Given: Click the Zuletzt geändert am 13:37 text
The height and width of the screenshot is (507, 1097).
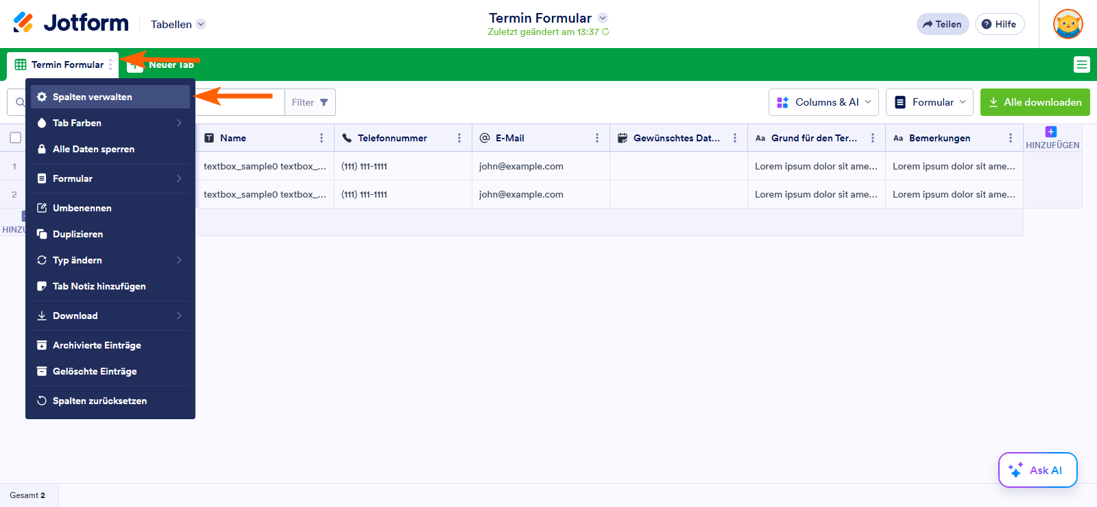Looking at the screenshot, I should pos(543,32).
